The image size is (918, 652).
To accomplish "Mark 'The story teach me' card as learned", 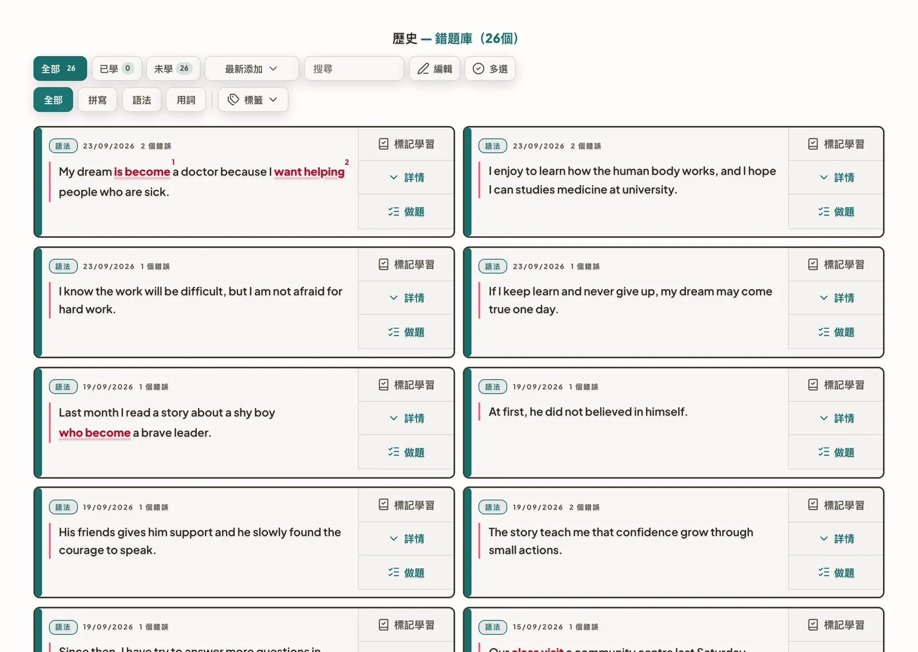I will click(x=836, y=505).
